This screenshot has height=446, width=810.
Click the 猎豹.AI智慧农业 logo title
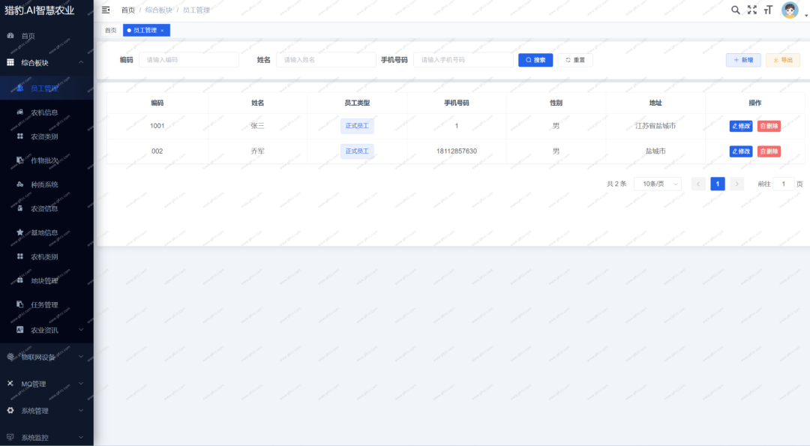[40, 10]
